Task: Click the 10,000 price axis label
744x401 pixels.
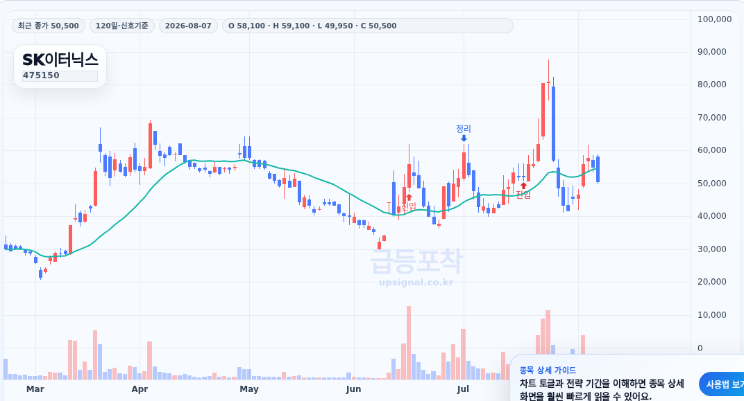Action: pos(712,315)
